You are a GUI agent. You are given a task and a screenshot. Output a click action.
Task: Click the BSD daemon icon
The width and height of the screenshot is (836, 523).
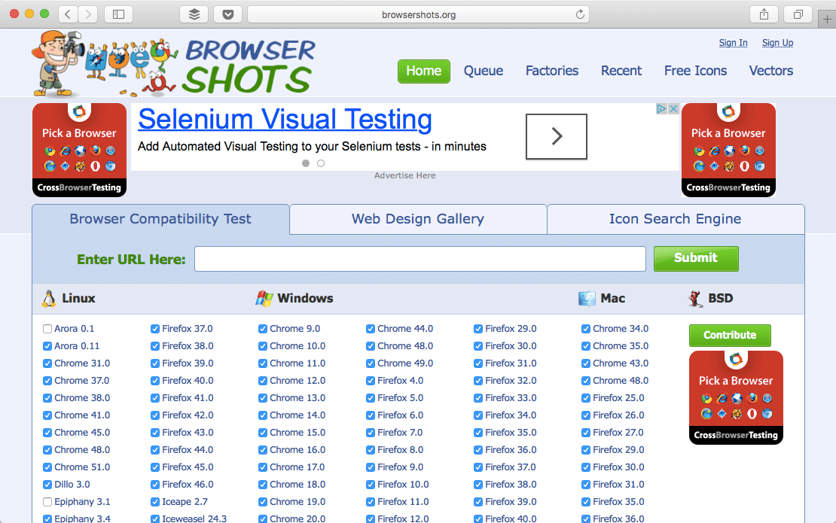695,298
